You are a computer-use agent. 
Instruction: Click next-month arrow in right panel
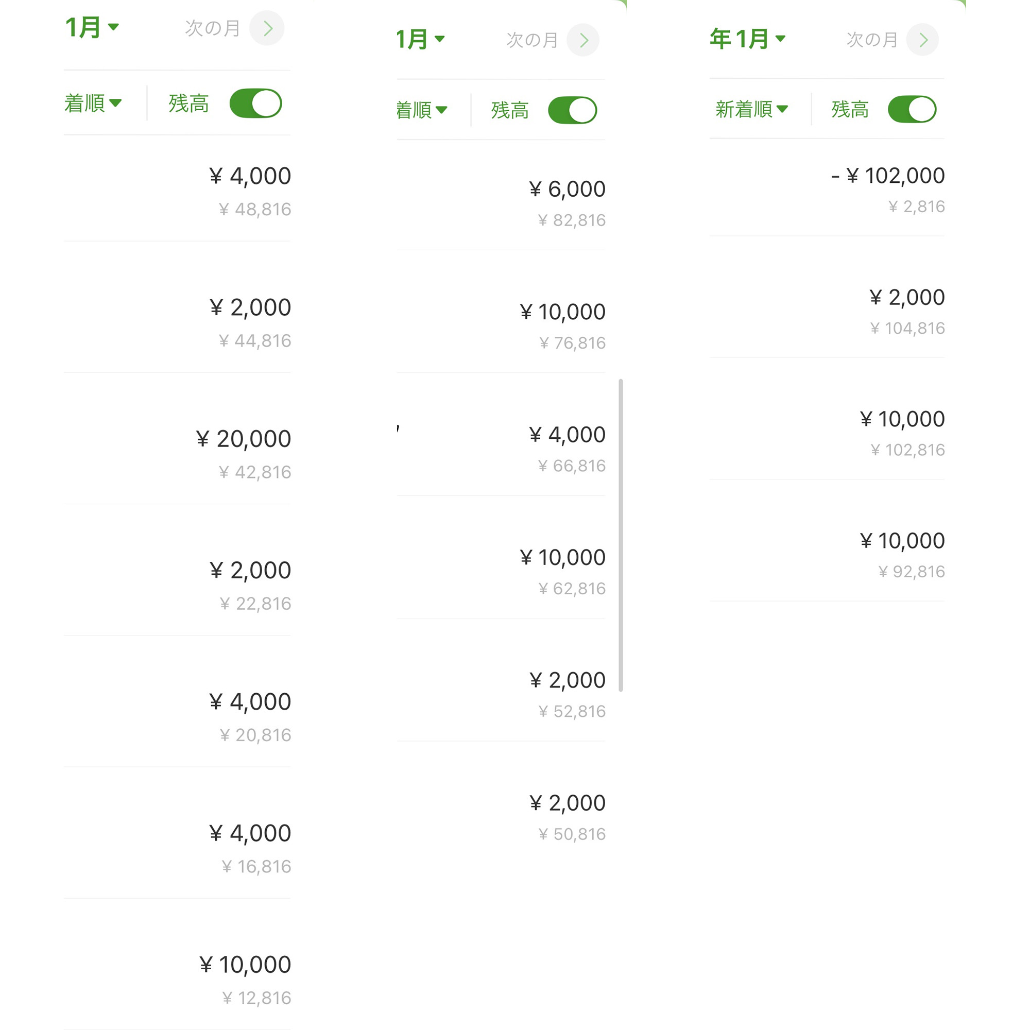click(922, 40)
